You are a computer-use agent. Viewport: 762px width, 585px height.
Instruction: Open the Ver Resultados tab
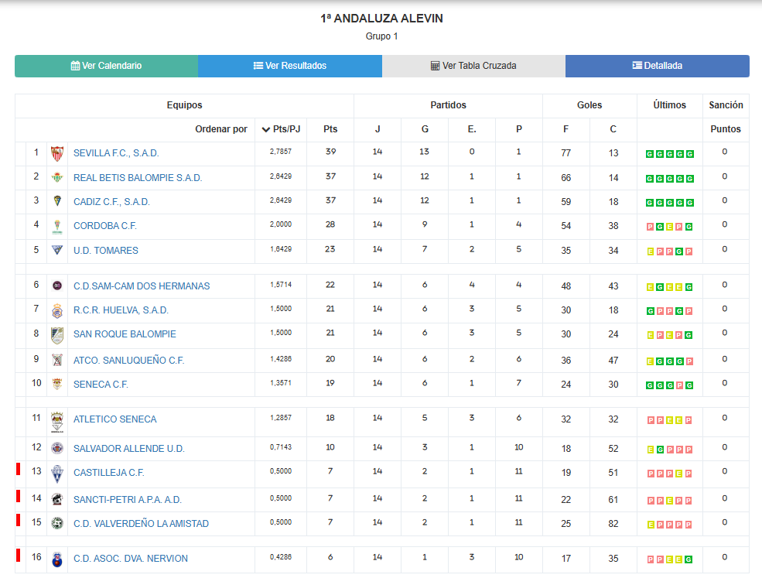pyautogui.click(x=289, y=66)
